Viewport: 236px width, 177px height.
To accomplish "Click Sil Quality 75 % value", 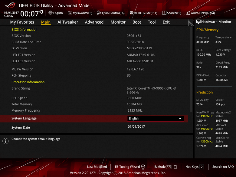I will click(199, 104).
